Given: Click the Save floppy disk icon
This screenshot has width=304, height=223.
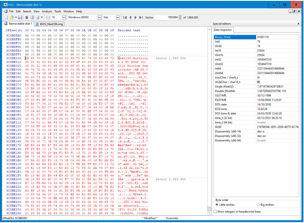Looking at the screenshot, I should (x=20, y=18).
